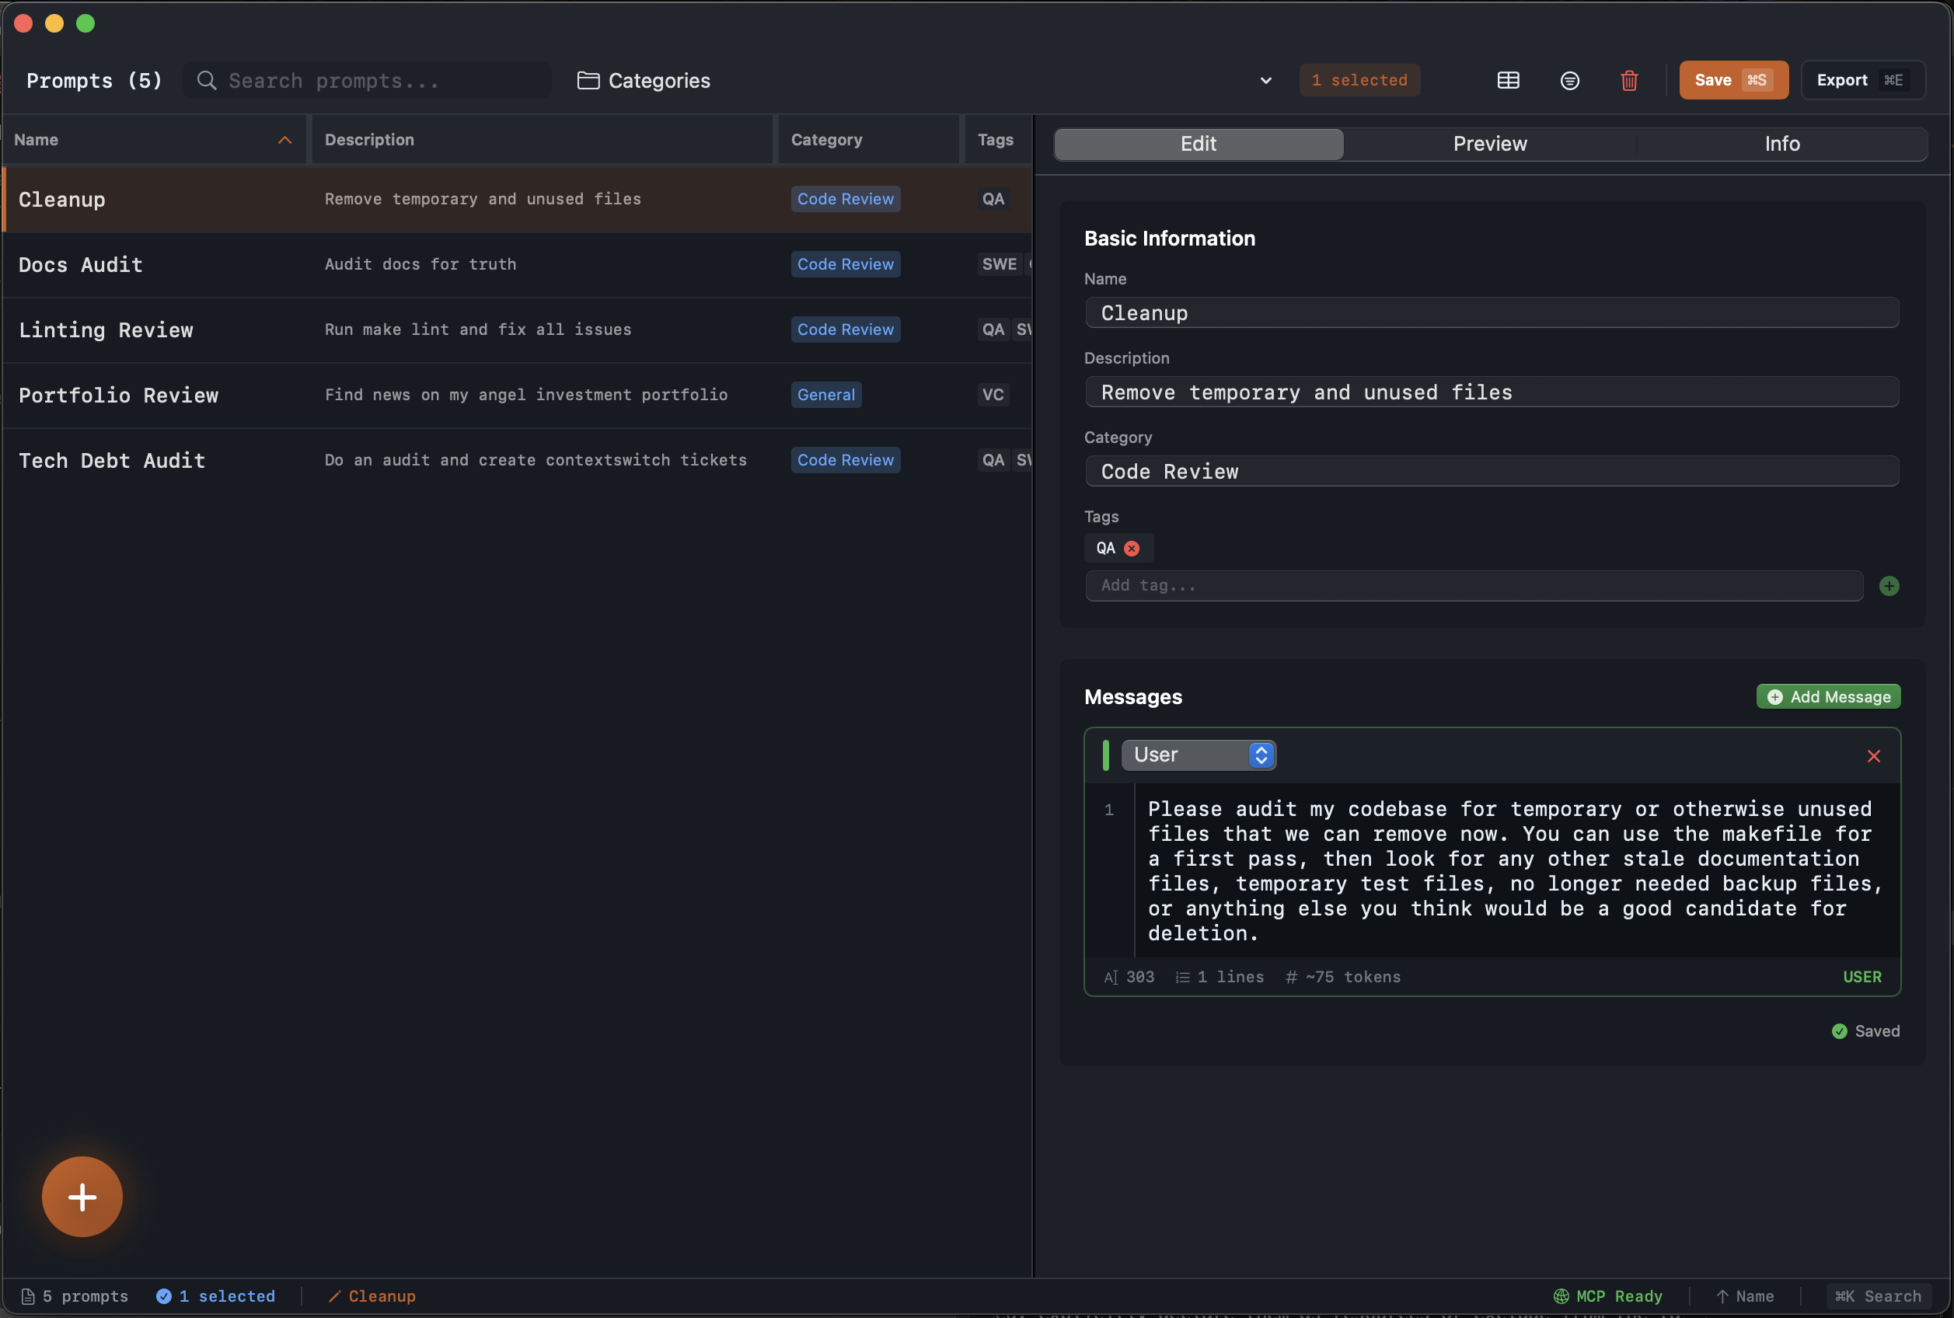Click the green left accent bar on the message
The image size is (1954, 1318).
point(1105,755)
